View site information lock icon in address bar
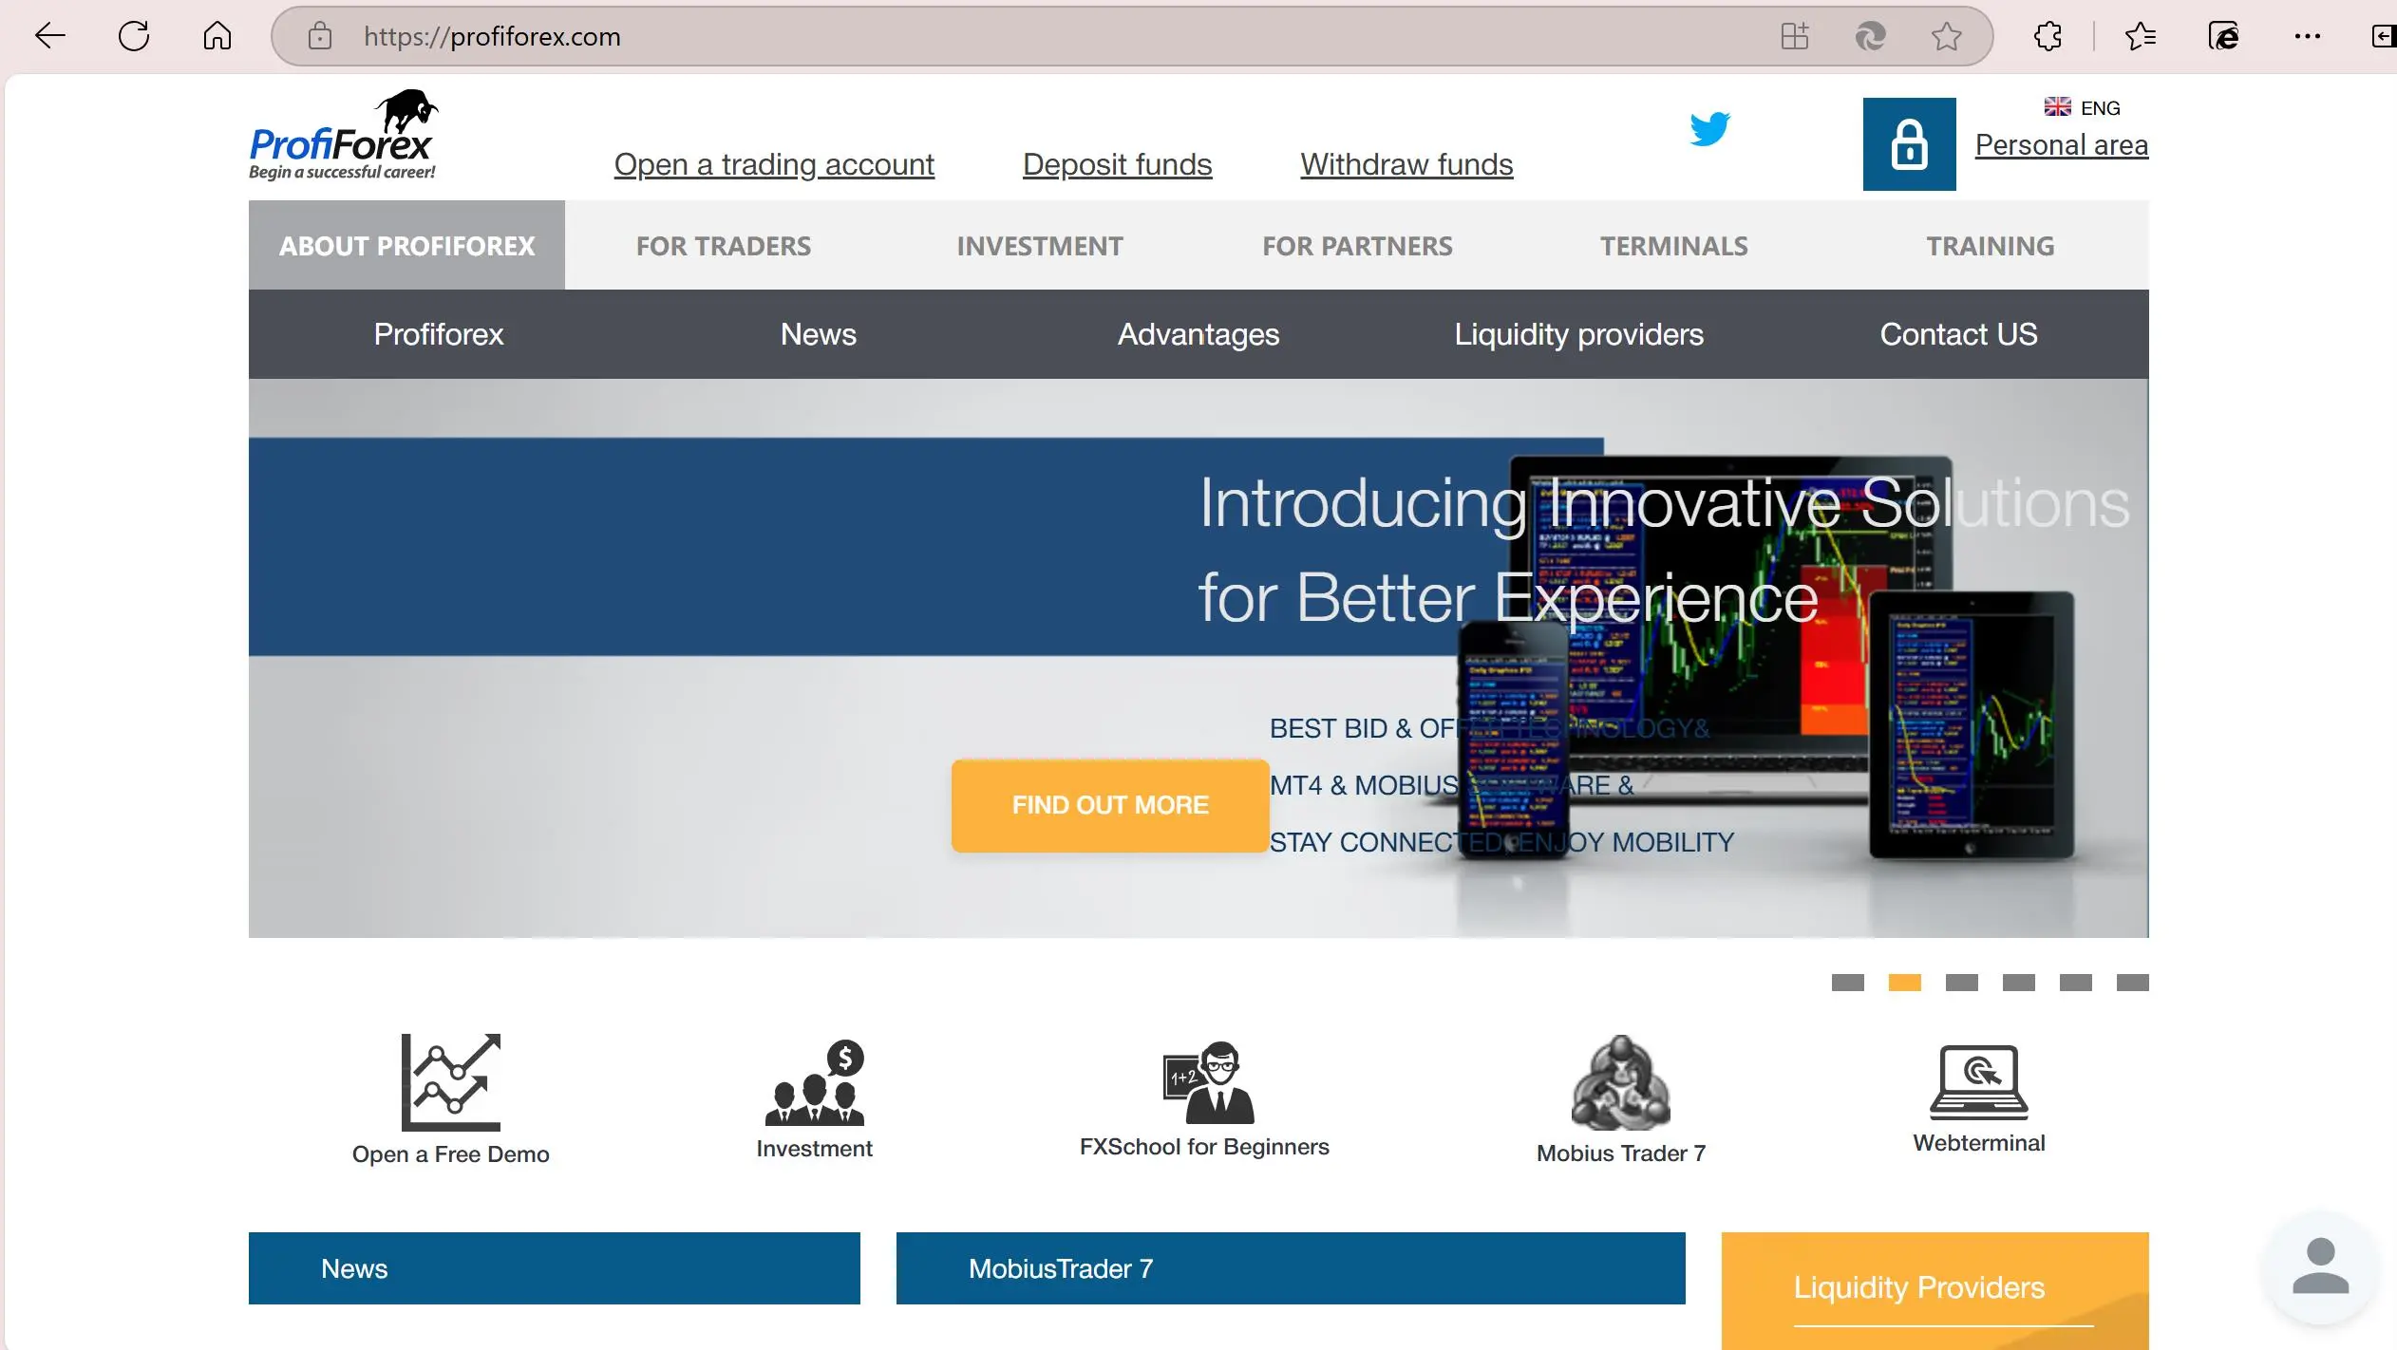2397x1350 pixels. pos(320,36)
